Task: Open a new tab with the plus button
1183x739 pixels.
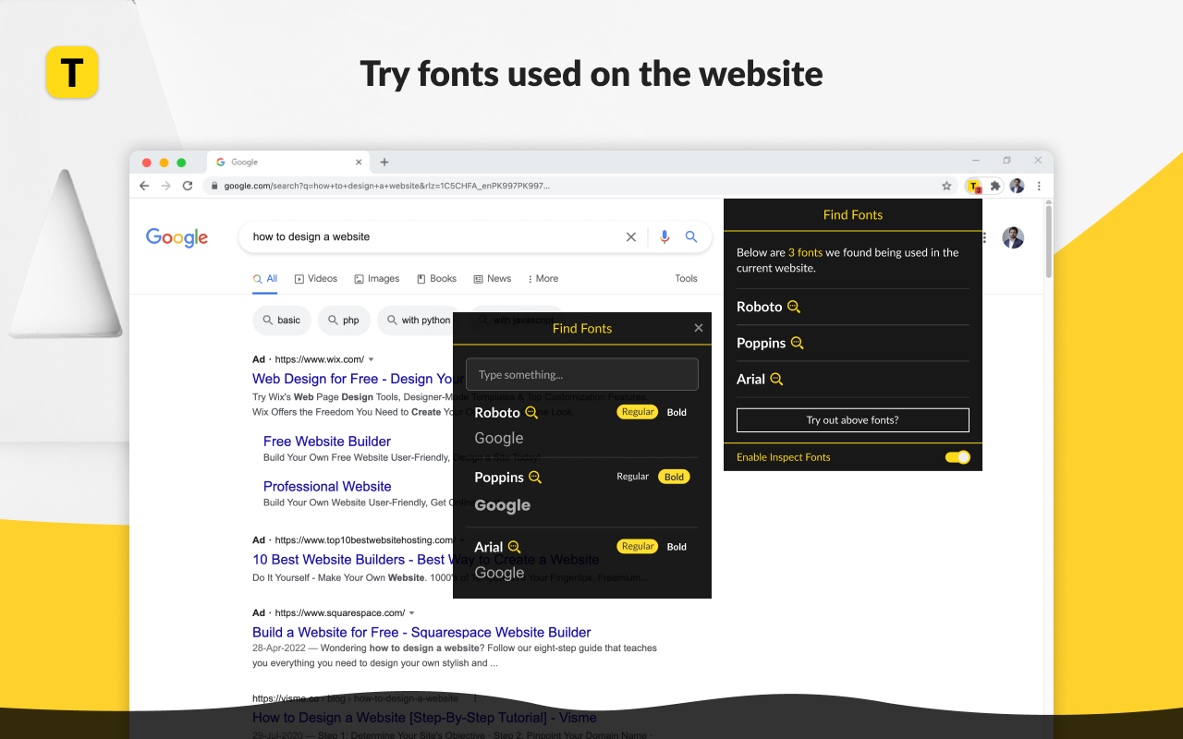Action: (384, 163)
